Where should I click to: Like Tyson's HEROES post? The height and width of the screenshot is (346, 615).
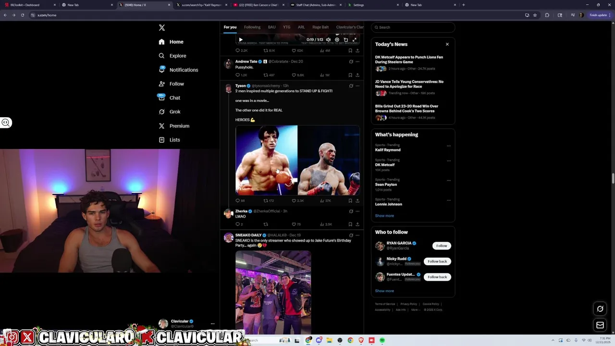294,200
